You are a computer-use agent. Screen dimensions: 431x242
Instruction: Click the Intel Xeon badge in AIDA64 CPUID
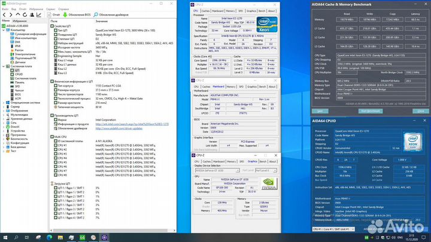[x=412, y=142]
